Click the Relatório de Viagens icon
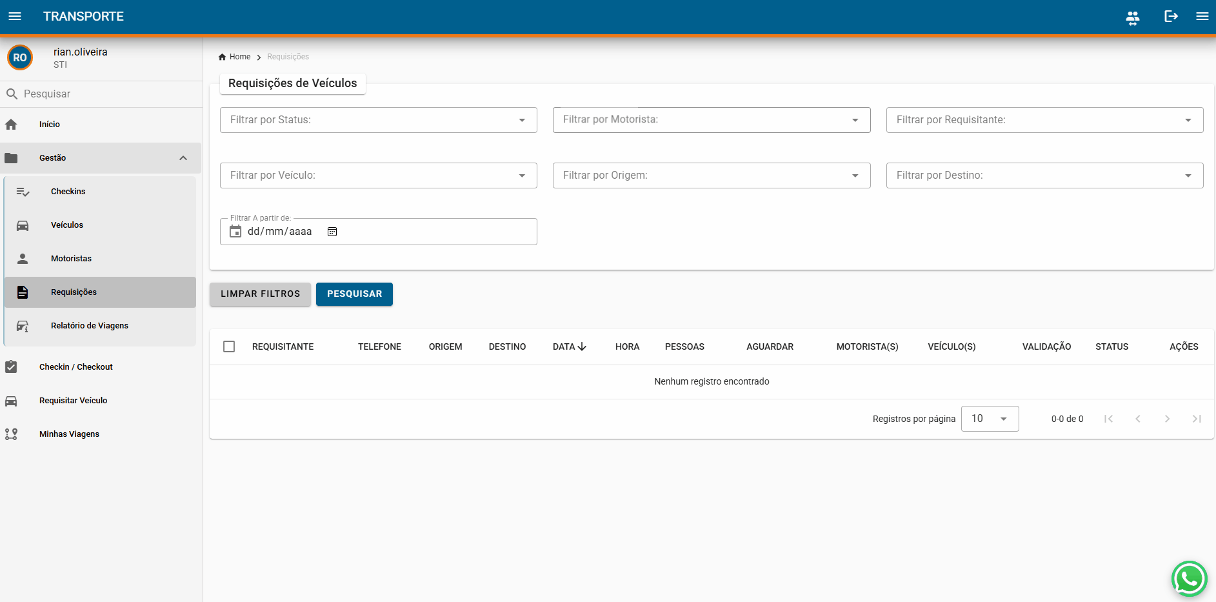 pyautogui.click(x=23, y=326)
